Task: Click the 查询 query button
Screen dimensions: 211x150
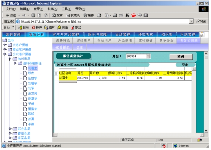Action: pyautogui.click(x=181, y=56)
